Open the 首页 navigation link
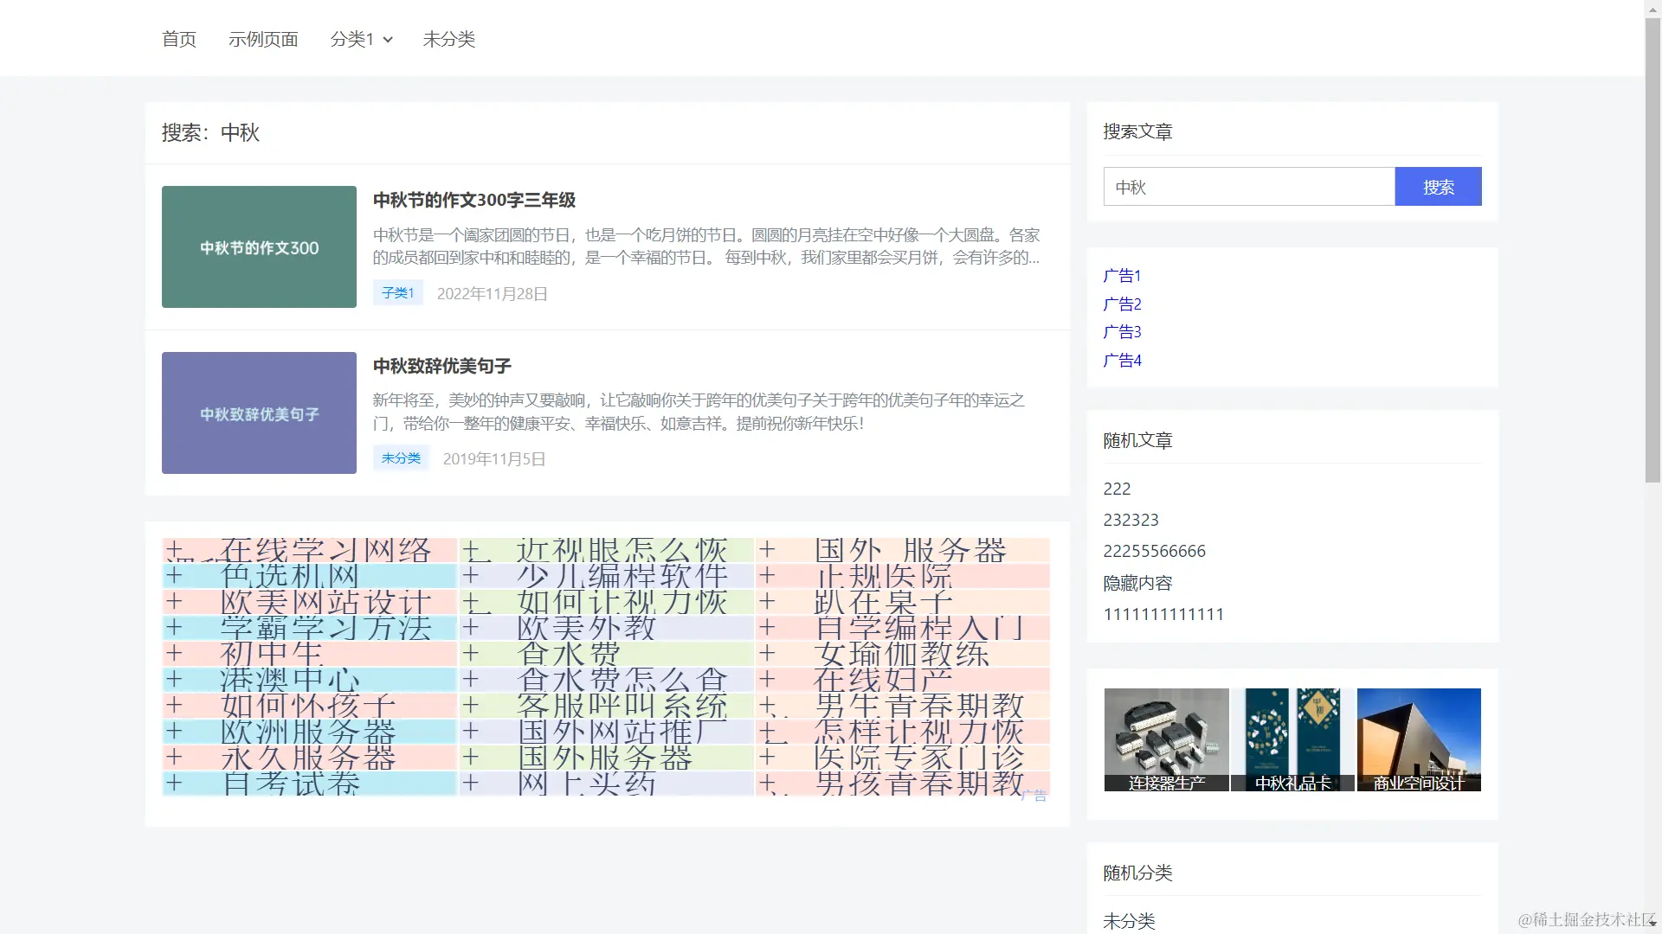The height and width of the screenshot is (934, 1662). tap(179, 39)
